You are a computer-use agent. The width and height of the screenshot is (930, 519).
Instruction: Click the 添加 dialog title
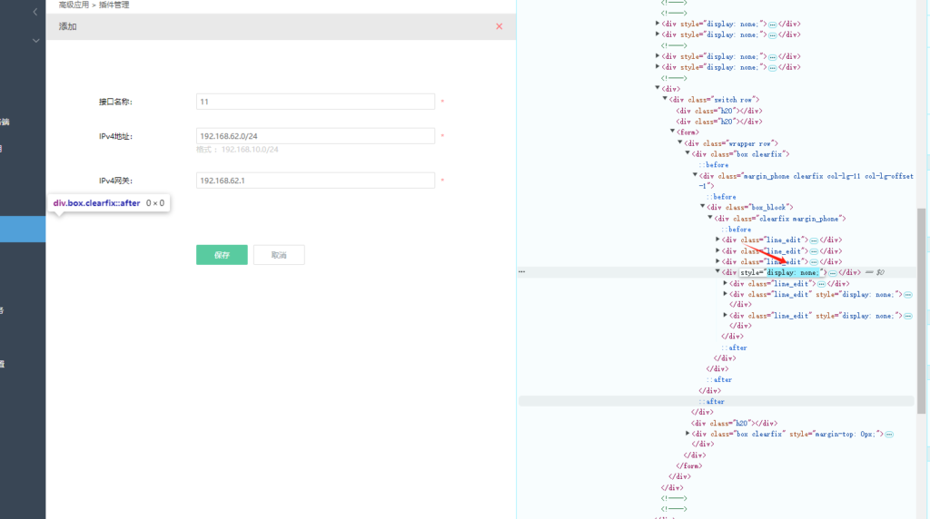[x=67, y=26]
